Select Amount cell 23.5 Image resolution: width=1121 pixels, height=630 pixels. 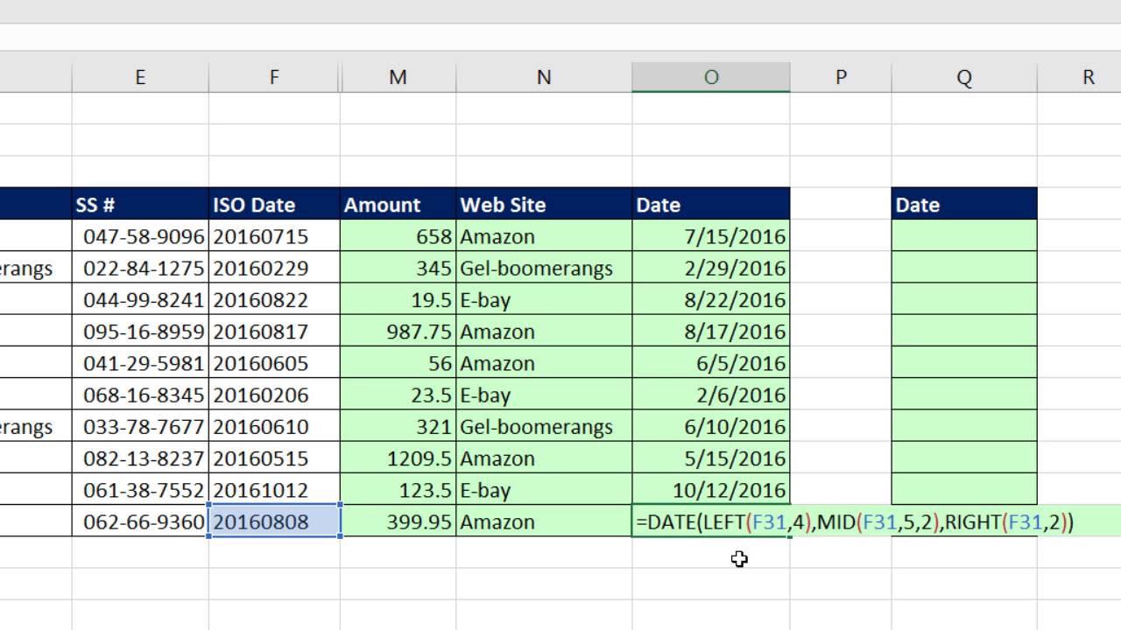tap(398, 395)
